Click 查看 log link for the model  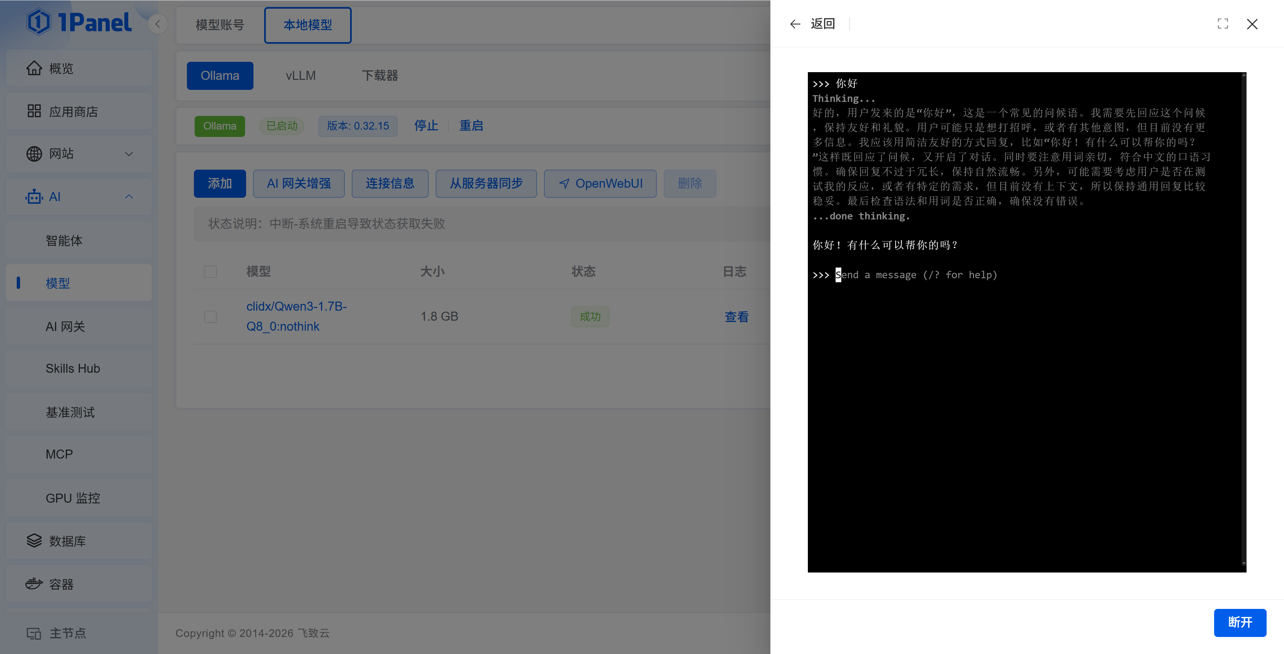click(x=736, y=317)
